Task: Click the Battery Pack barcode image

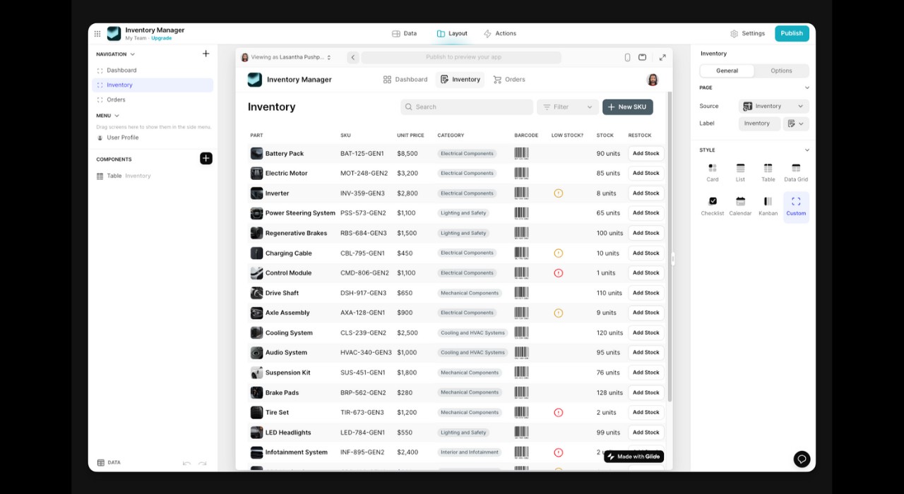Action: 521,153
